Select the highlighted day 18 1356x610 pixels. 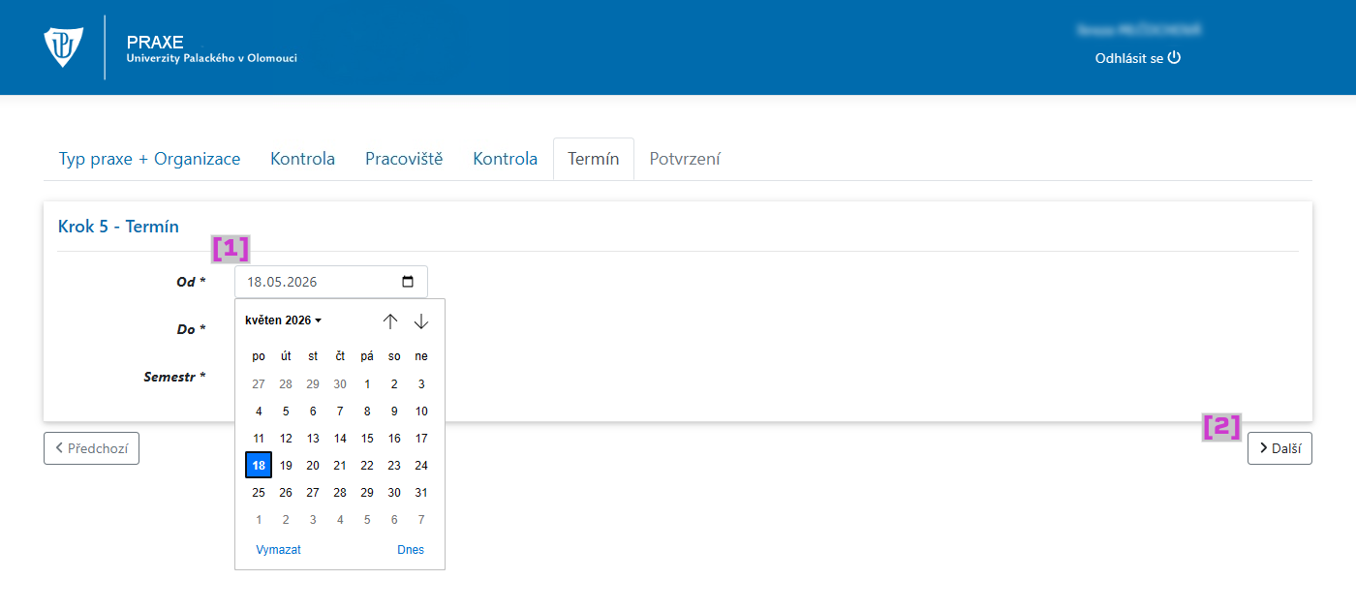[x=259, y=466]
